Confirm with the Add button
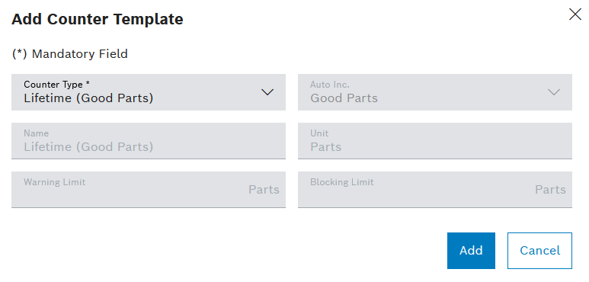589x282 pixels. 471,251
